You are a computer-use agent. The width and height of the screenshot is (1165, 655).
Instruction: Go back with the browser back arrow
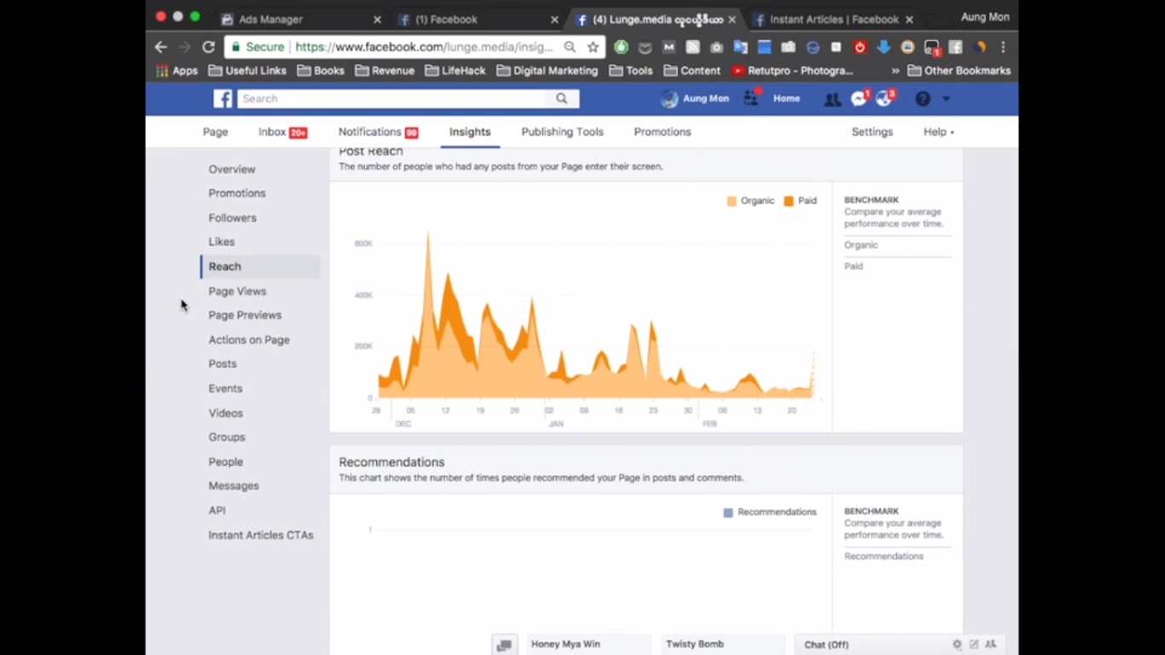click(x=161, y=47)
